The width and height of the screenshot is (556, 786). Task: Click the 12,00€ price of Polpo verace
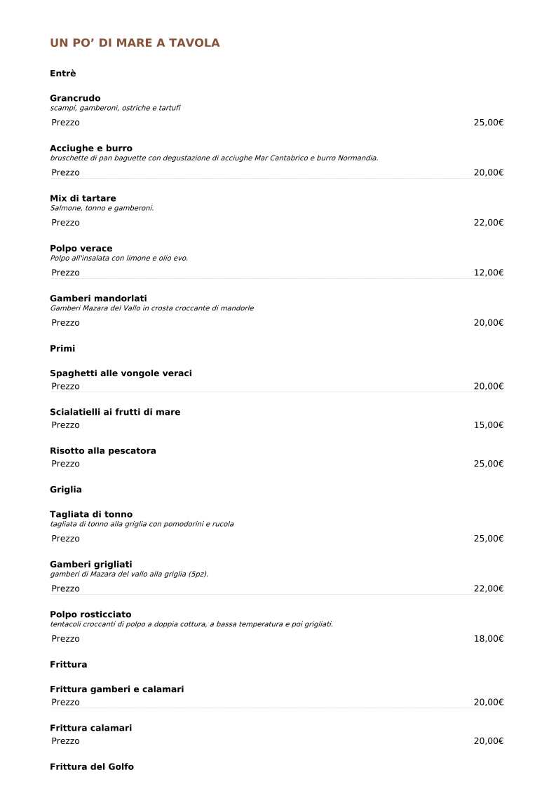[x=488, y=273]
